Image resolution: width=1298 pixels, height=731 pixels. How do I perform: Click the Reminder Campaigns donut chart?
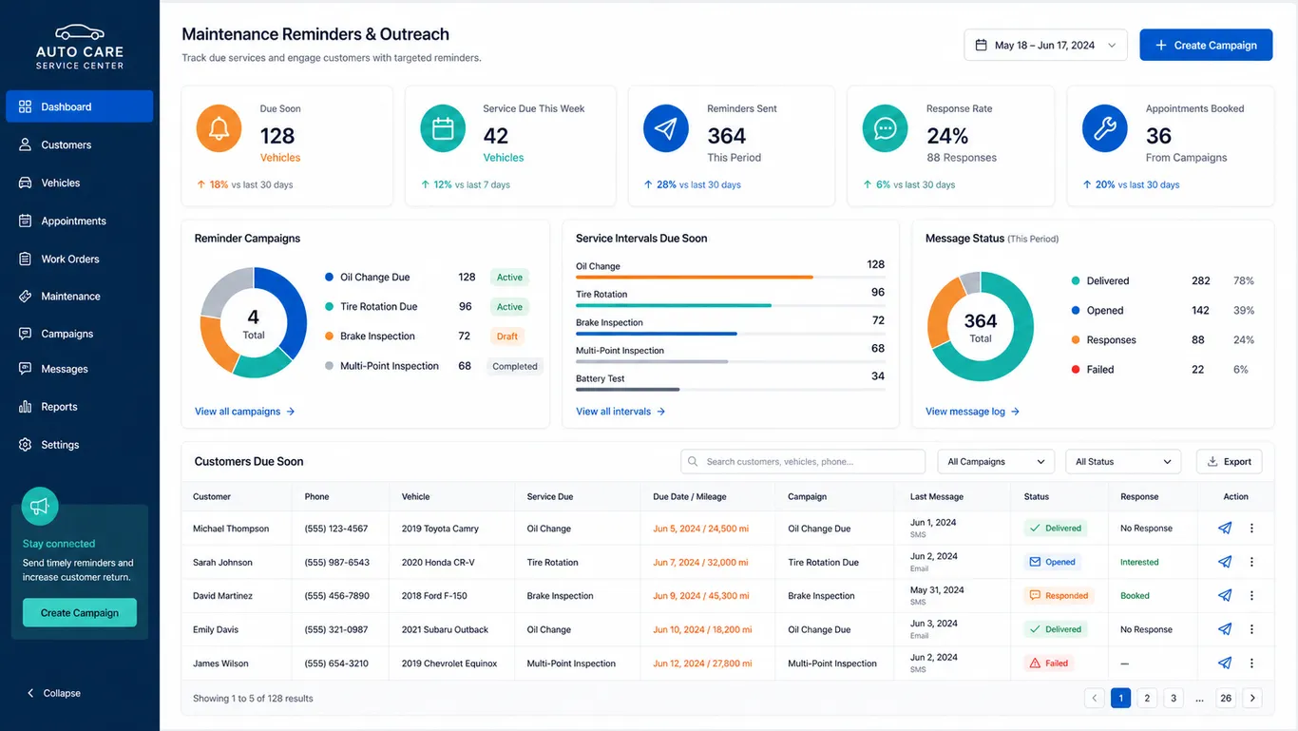click(x=253, y=323)
